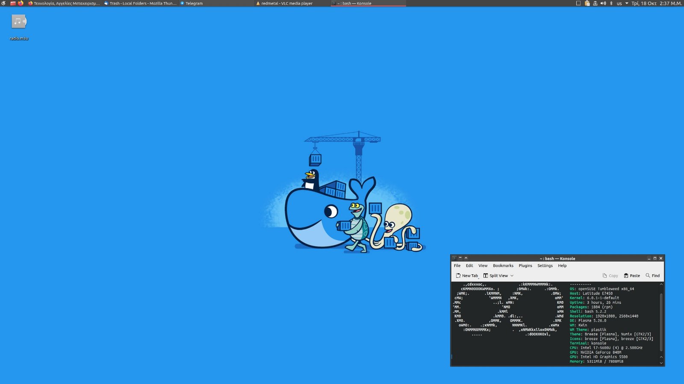Click the Copy toolbar button
Image resolution: width=684 pixels, height=384 pixels.
(610, 276)
